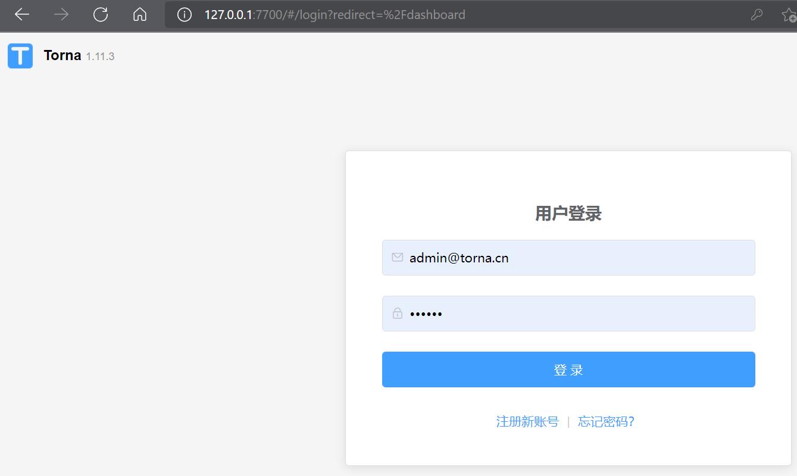Select the password input field
The width and height of the screenshot is (797, 476).
(568, 313)
